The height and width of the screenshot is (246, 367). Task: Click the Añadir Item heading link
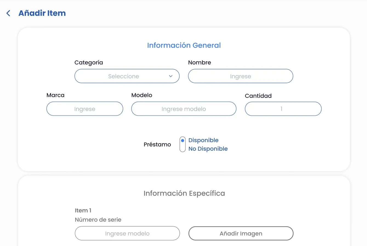pos(42,13)
